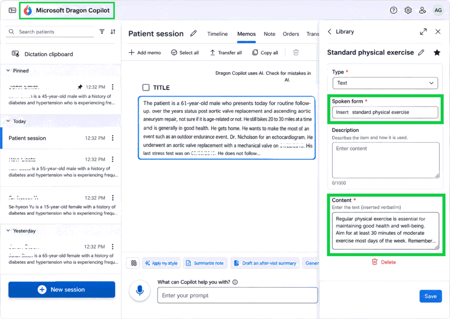Click Summarize note
The width and height of the screenshot is (450, 319).
click(205, 263)
